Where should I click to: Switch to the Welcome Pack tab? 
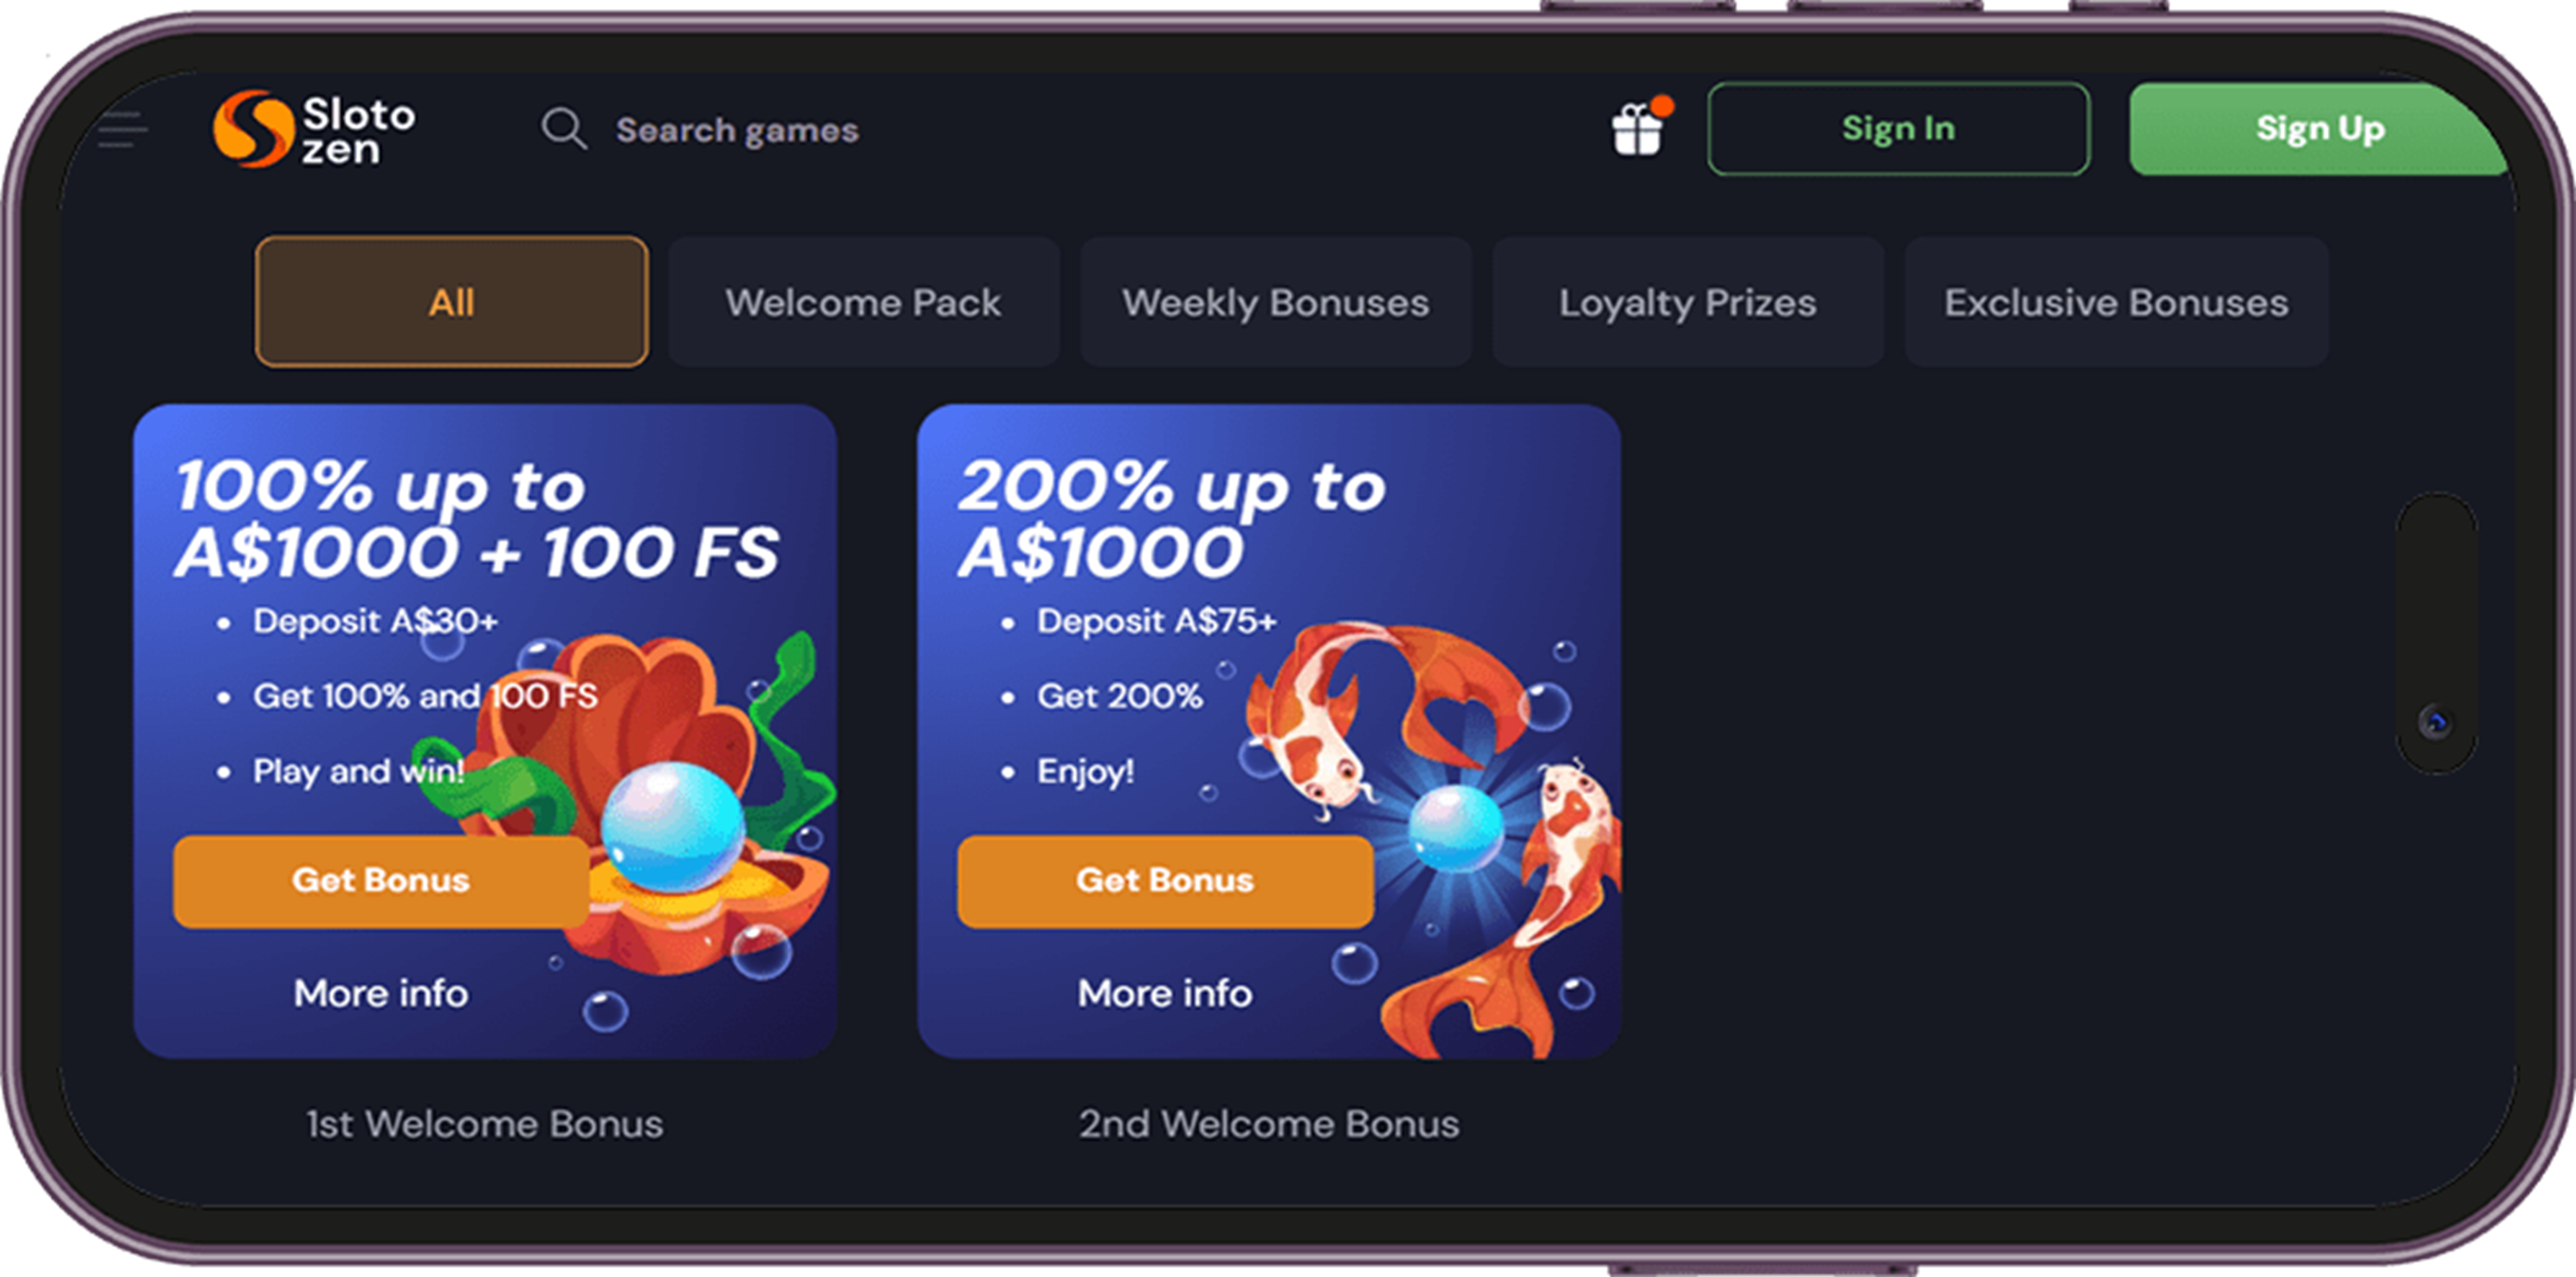point(863,302)
